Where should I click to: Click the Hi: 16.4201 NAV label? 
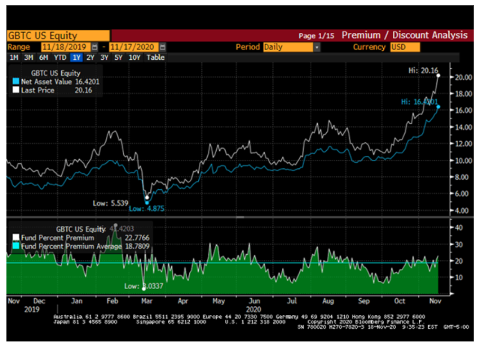coord(419,102)
